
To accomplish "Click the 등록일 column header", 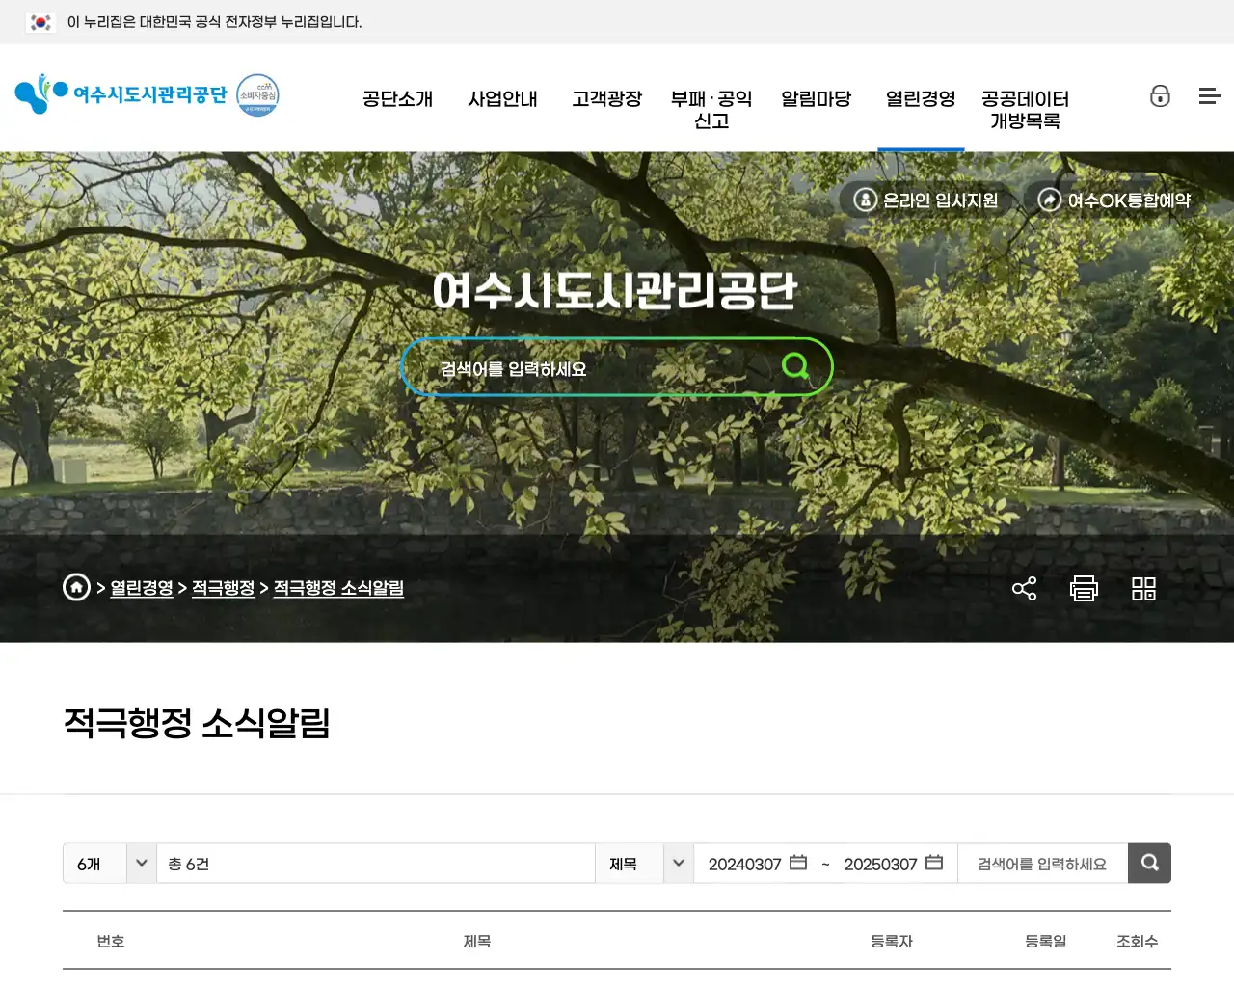I will click(1046, 941).
